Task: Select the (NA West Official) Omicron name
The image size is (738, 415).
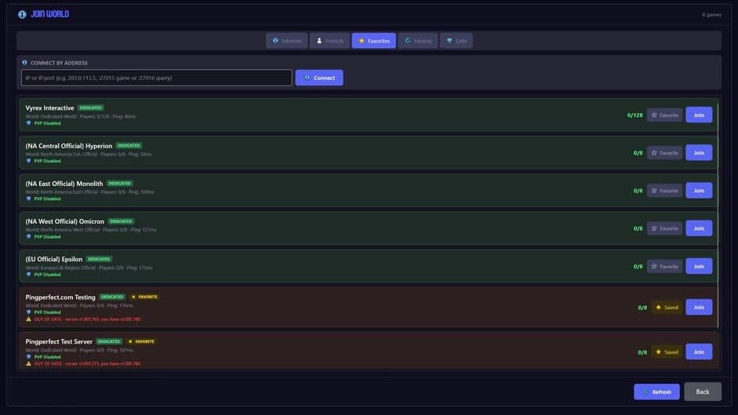Action: click(x=65, y=221)
